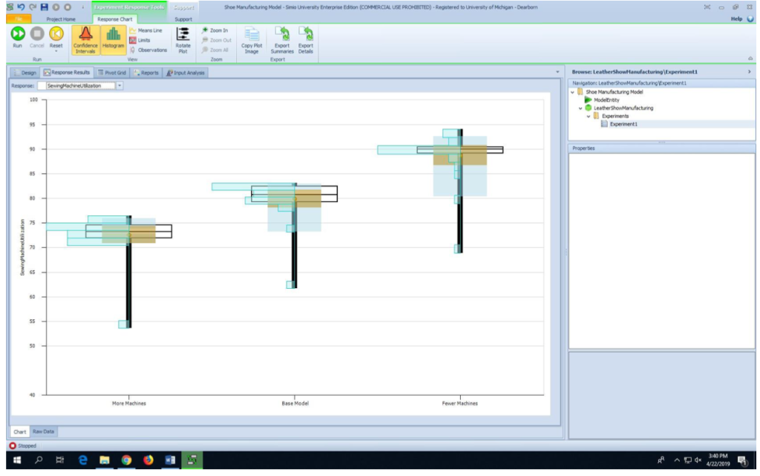Zoom In on the response chart
Image resolution: width=760 pixels, height=476 pixels.
(x=216, y=30)
